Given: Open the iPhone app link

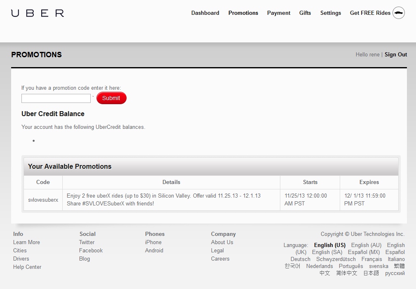Looking at the screenshot, I should (x=153, y=242).
